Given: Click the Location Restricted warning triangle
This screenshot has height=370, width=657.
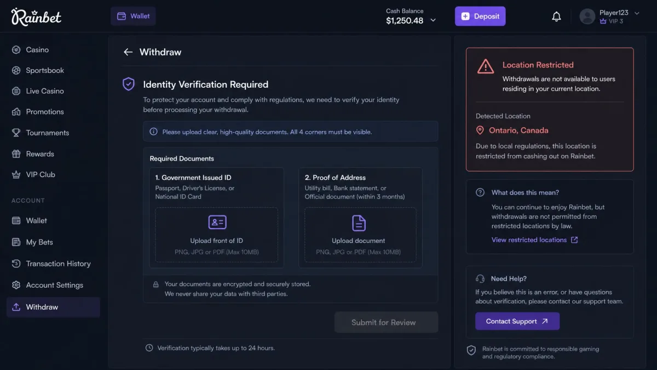Looking at the screenshot, I should (486, 66).
